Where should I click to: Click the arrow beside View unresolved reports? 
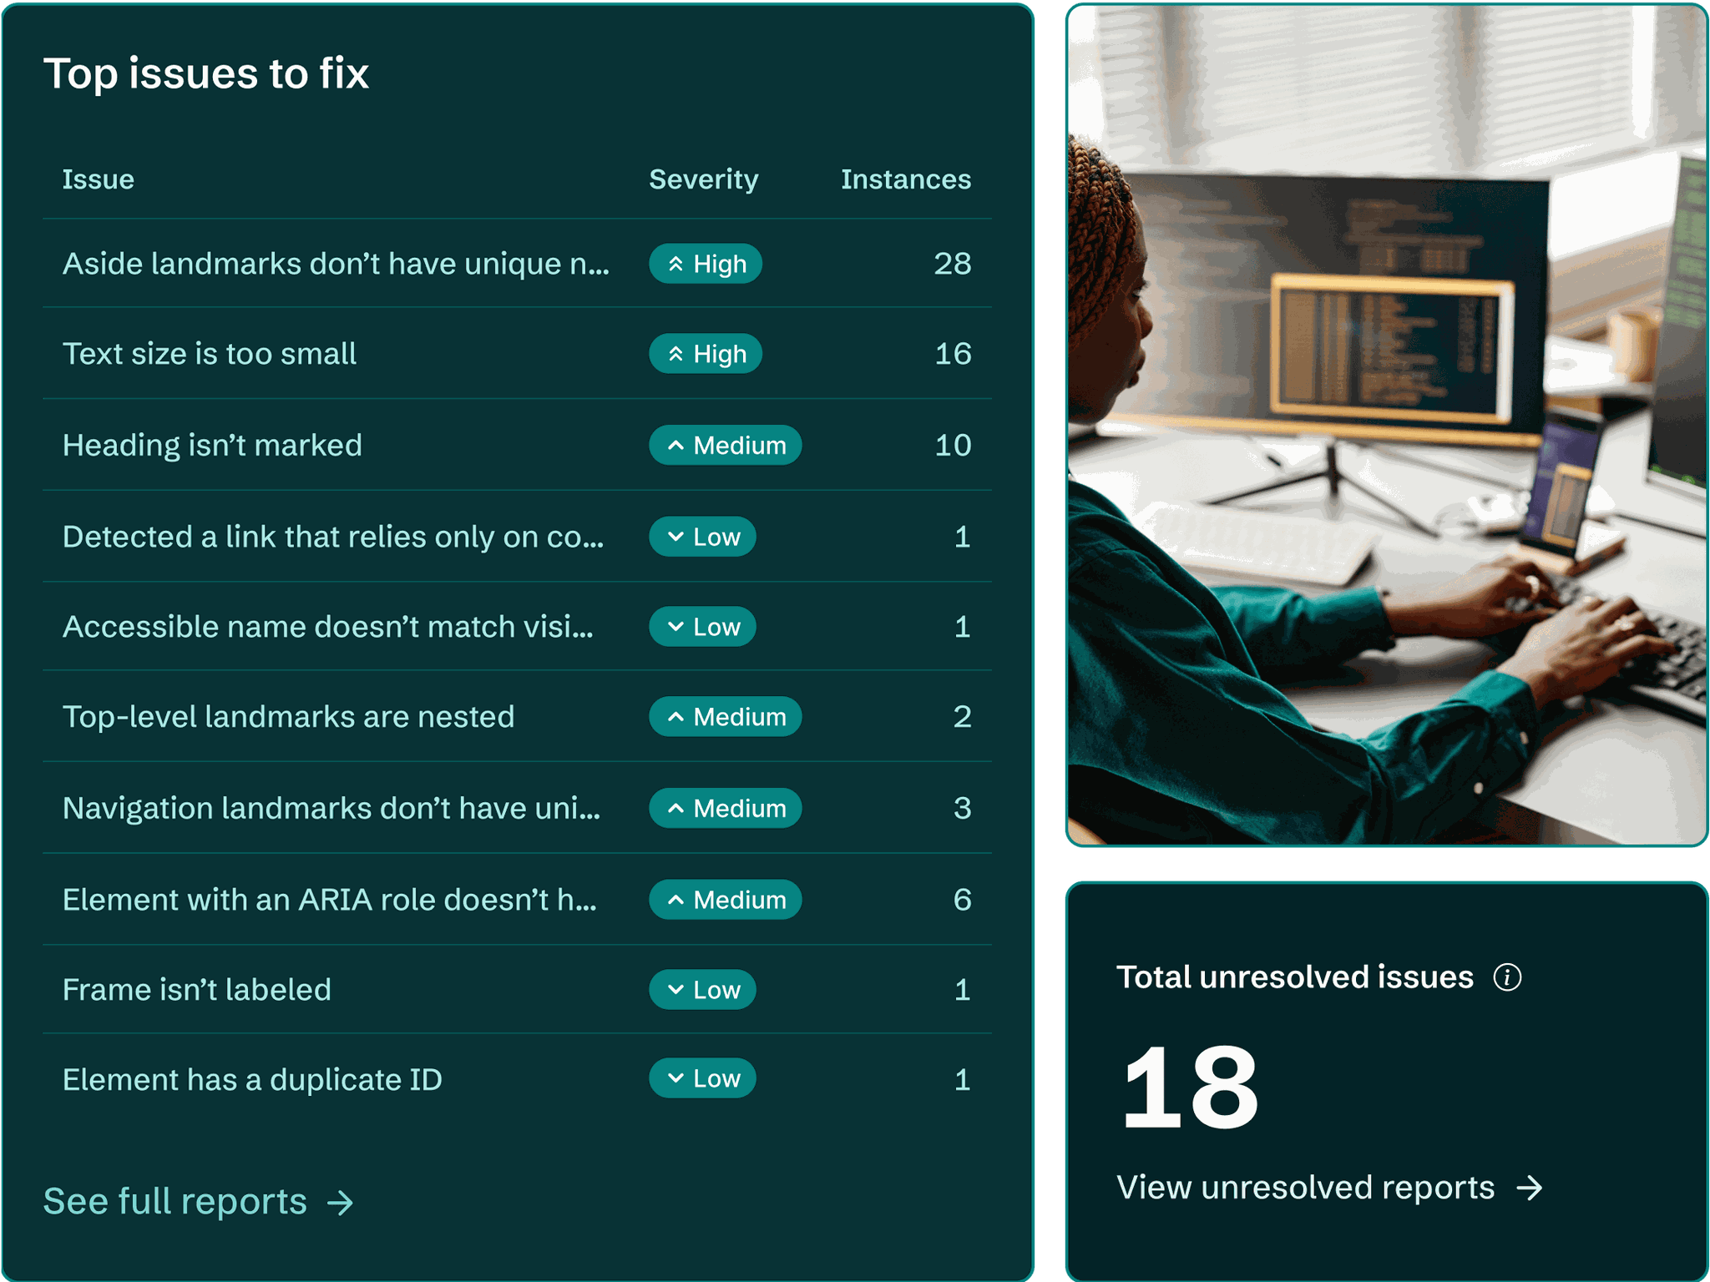pos(1531,1186)
